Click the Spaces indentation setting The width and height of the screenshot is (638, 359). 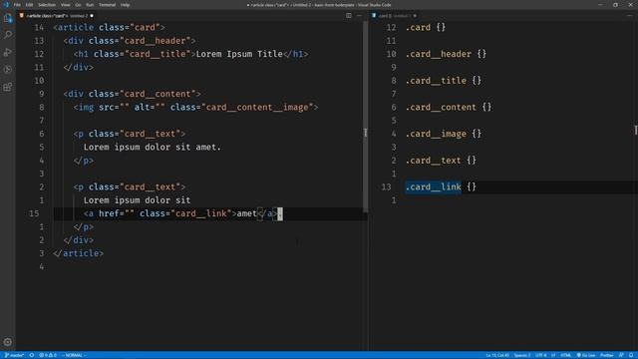[x=522, y=355]
